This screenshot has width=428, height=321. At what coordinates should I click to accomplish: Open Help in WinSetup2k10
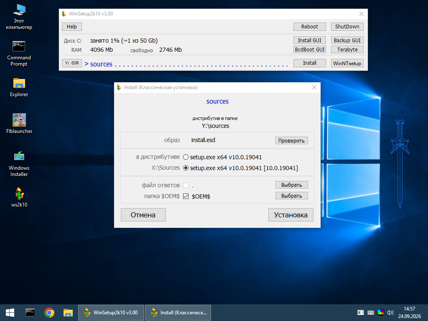(x=72, y=26)
